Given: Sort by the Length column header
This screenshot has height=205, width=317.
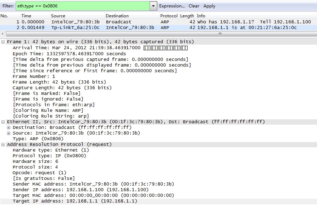Looking at the screenshot, I should pos(187,16).
